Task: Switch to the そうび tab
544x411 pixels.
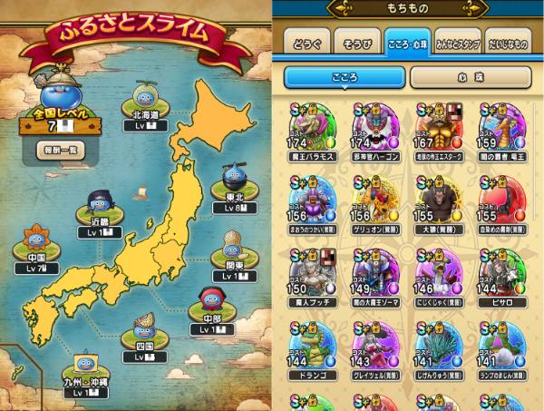Action: tap(357, 43)
